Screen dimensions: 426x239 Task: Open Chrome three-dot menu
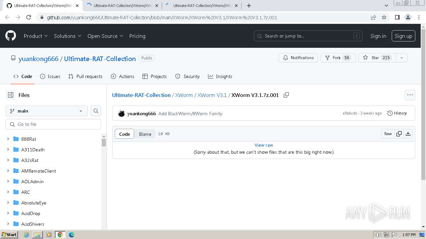[418, 17]
